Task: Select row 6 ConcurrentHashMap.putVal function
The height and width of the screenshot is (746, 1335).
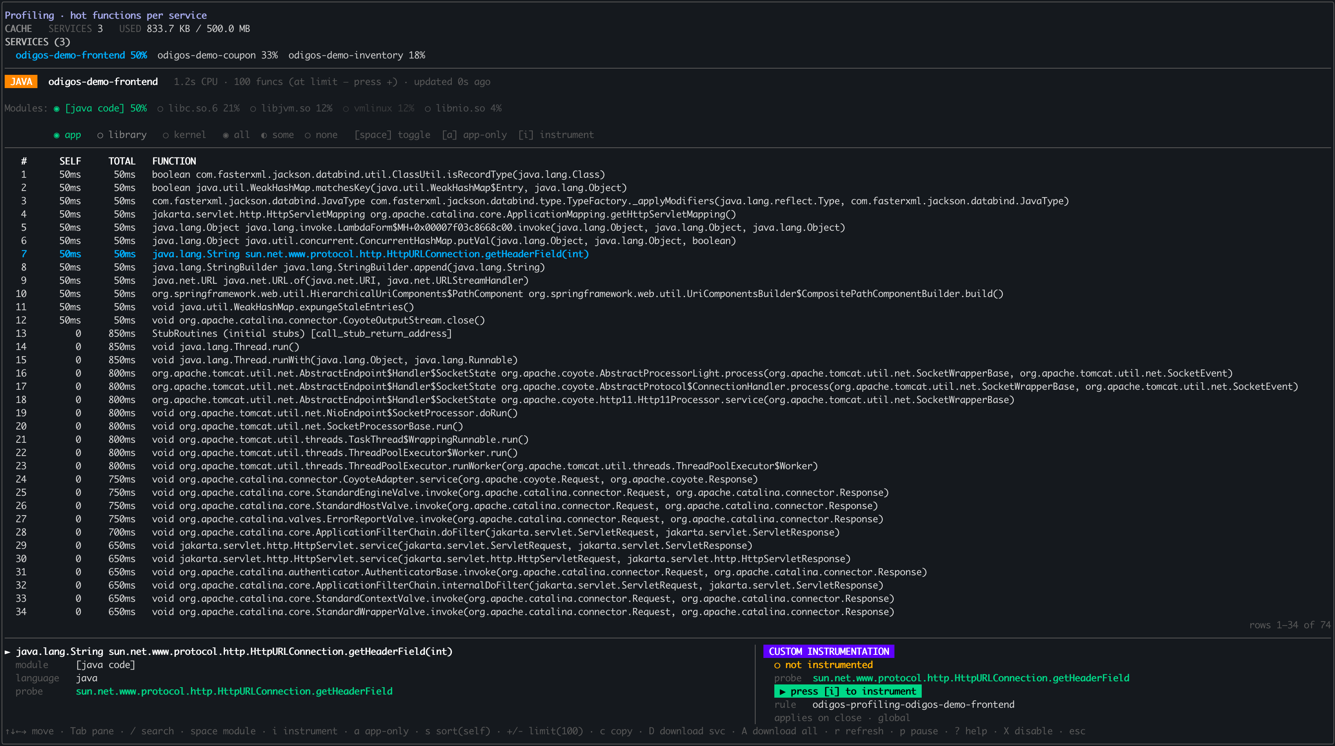Action: (x=667, y=241)
